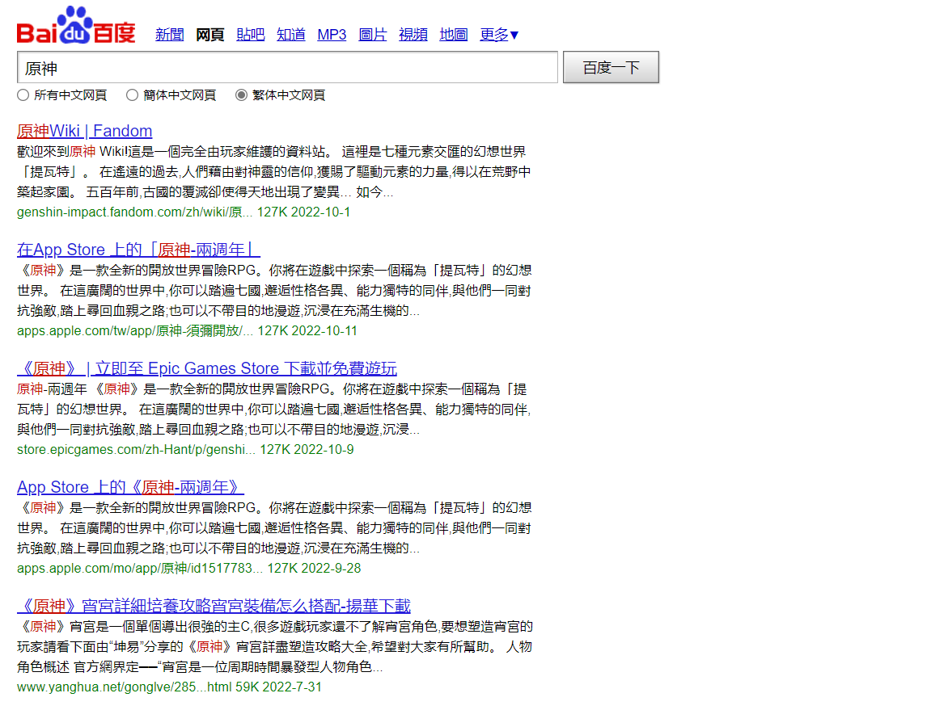Open the 知道 tab
Image resolution: width=952 pixels, height=710 pixels.
click(x=290, y=35)
